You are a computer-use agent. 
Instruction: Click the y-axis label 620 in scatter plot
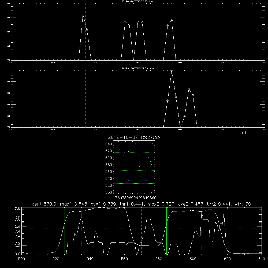point(109,151)
